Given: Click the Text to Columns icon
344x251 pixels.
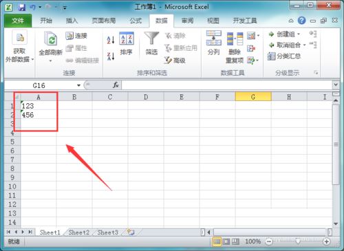Looking at the screenshot, I should (x=214, y=38).
